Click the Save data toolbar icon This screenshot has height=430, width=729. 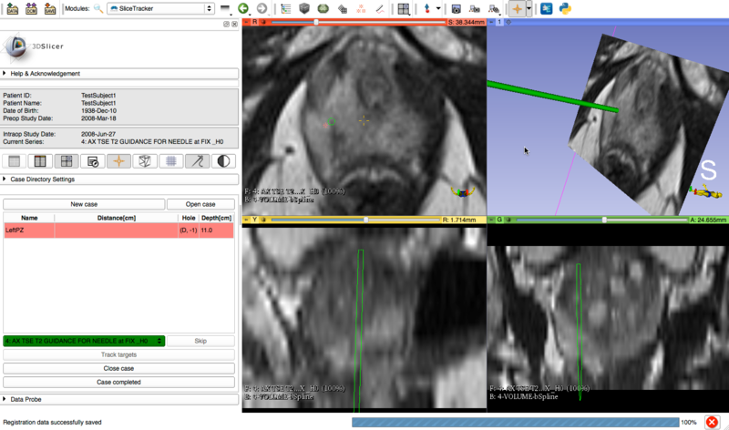click(50, 8)
